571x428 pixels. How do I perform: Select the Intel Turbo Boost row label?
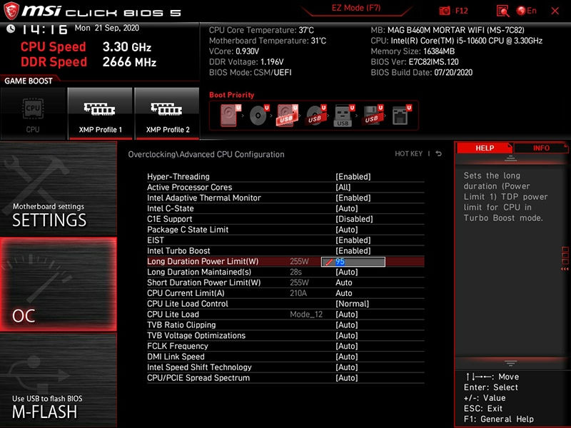(178, 250)
